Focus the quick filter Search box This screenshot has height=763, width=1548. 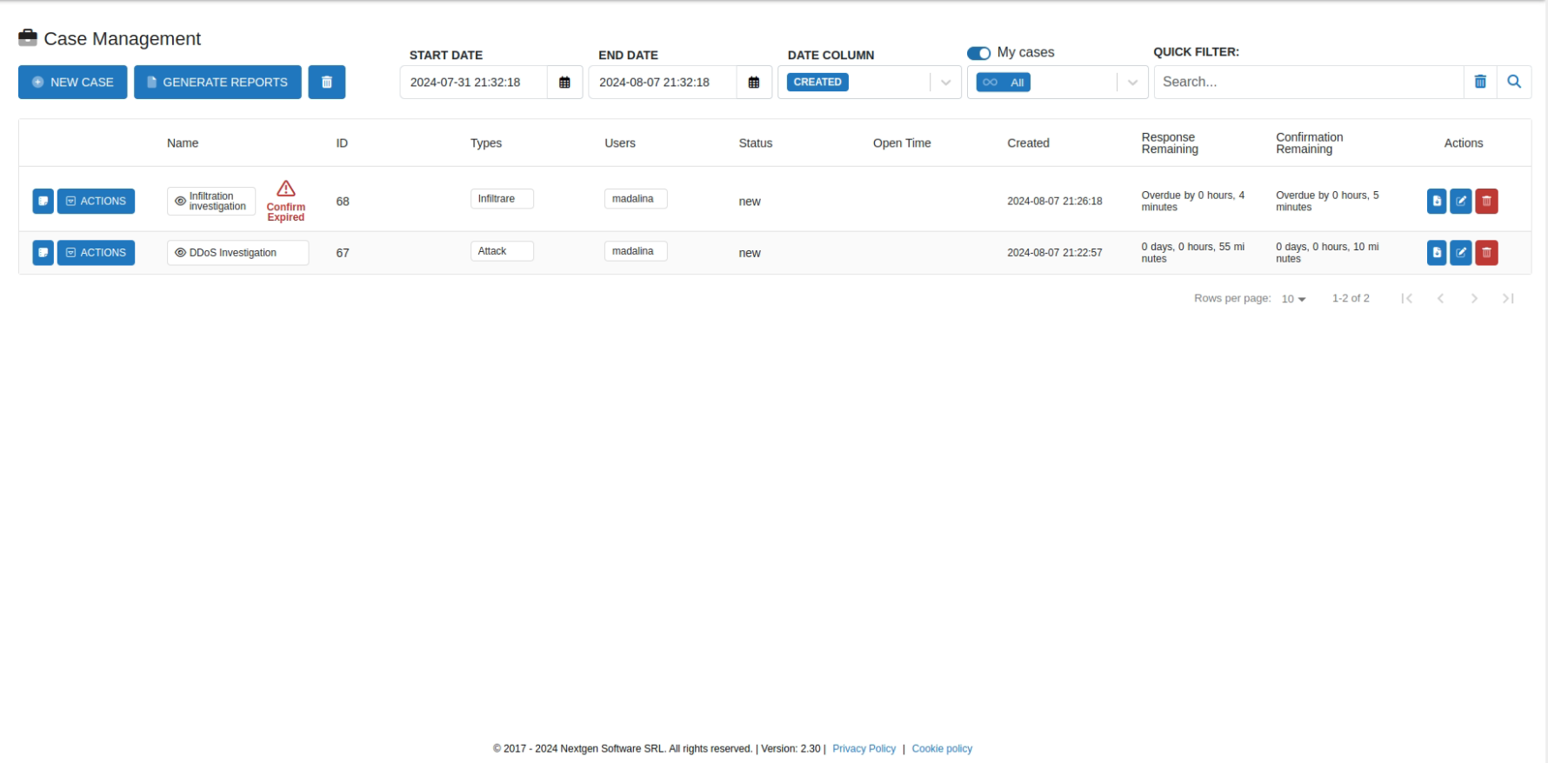[x=1309, y=83]
